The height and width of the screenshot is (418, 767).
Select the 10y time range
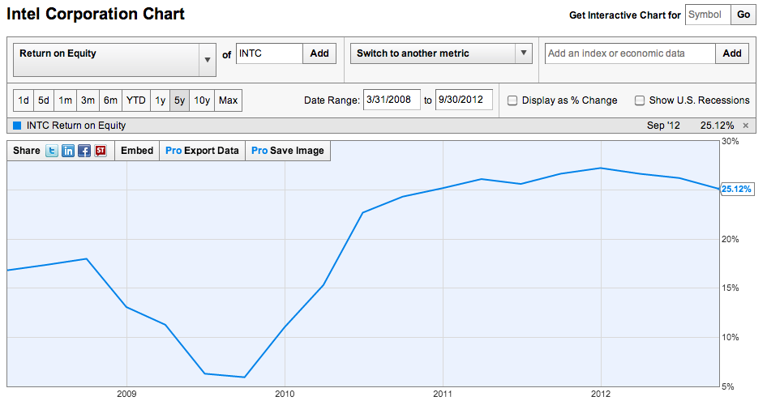(202, 100)
